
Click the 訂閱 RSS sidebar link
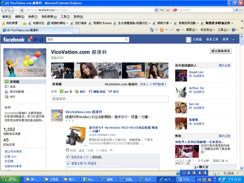click(10, 157)
